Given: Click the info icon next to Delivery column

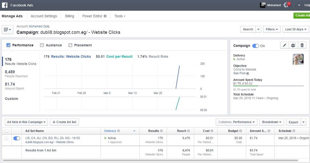Looking at the screenshot, I should [x=118, y=131].
